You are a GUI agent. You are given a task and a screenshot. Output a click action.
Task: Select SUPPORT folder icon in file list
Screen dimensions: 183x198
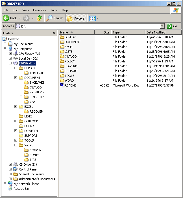coord(62,71)
